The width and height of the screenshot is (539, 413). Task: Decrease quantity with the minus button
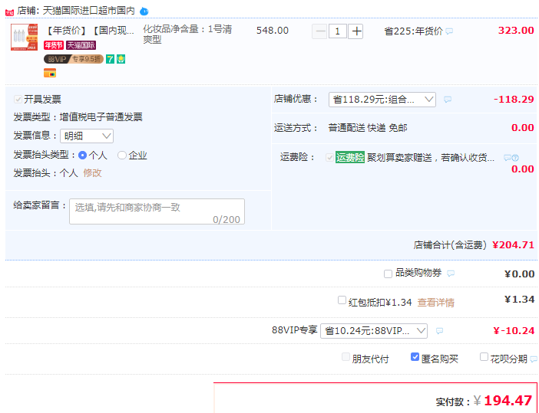pyautogui.click(x=320, y=31)
